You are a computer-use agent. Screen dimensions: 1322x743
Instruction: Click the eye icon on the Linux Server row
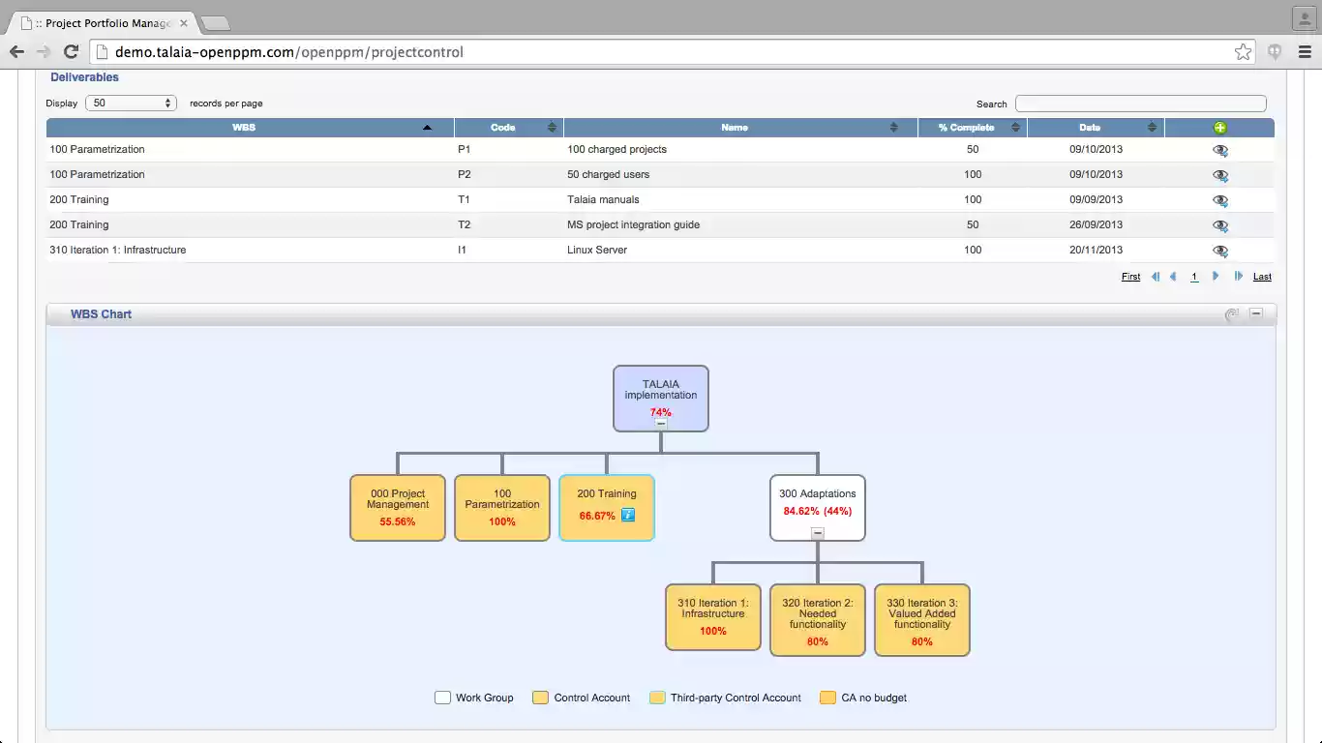[1219, 251]
